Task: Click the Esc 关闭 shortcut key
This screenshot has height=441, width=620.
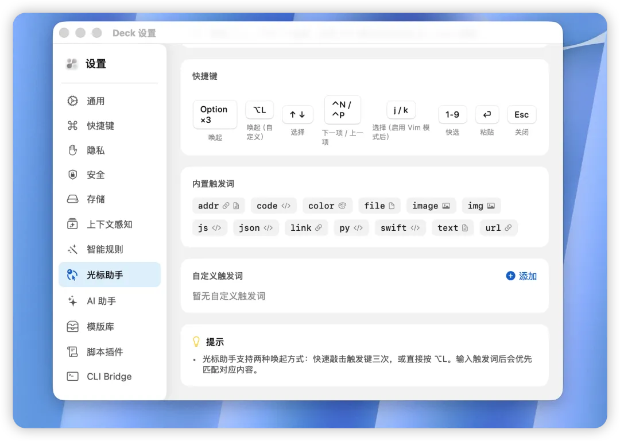Action: [x=521, y=114]
